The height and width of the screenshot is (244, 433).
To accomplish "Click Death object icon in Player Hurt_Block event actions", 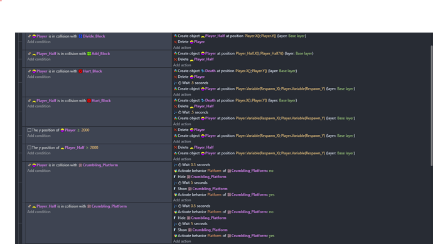I will click(203, 71).
